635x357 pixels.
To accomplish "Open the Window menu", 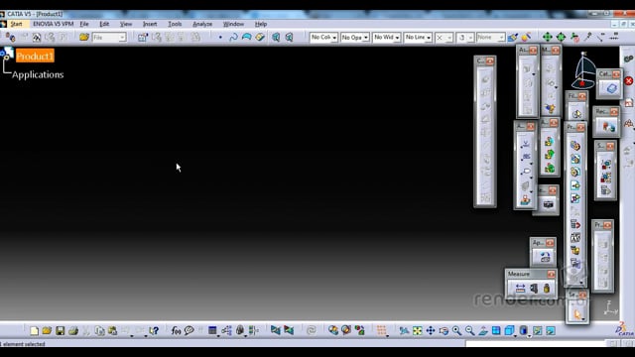I will [x=233, y=24].
